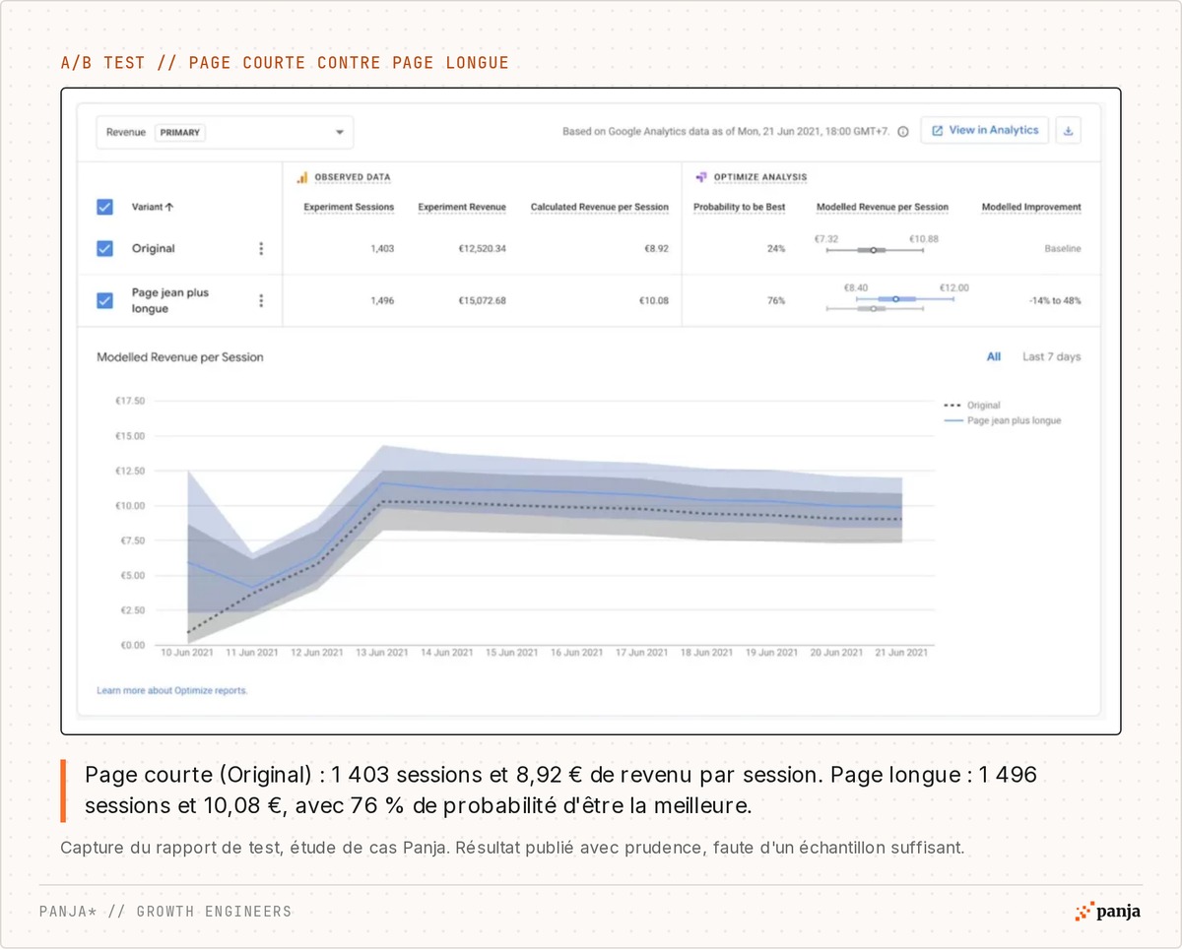Open the Revenue PRIMARY objective dropdown
The width and height of the screenshot is (1182, 950).
point(225,132)
